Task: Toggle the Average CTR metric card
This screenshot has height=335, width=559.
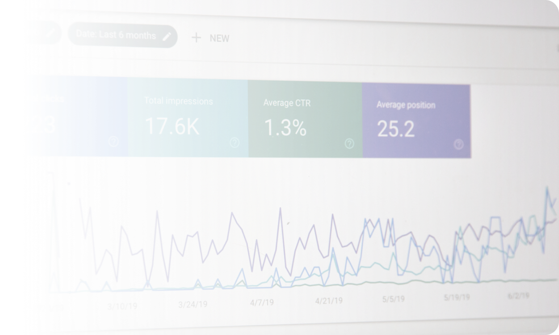Action: click(305, 119)
